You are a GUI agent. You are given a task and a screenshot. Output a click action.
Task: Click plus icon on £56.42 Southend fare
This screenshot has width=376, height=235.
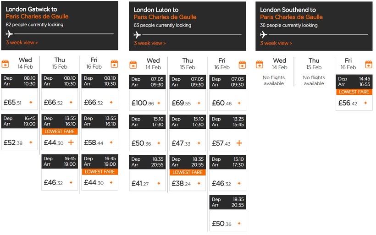click(x=365, y=103)
